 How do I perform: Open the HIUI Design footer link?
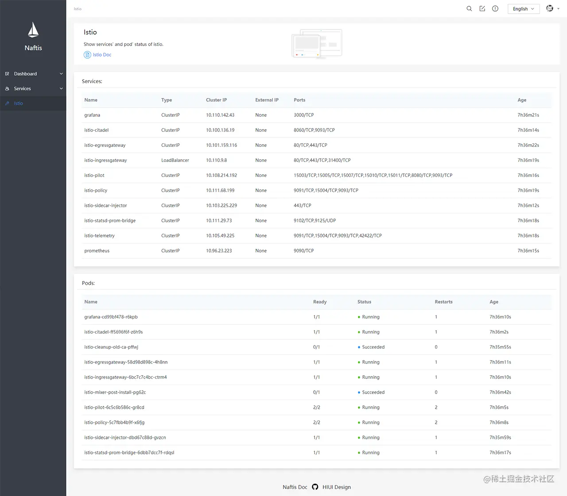[x=337, y=487]
